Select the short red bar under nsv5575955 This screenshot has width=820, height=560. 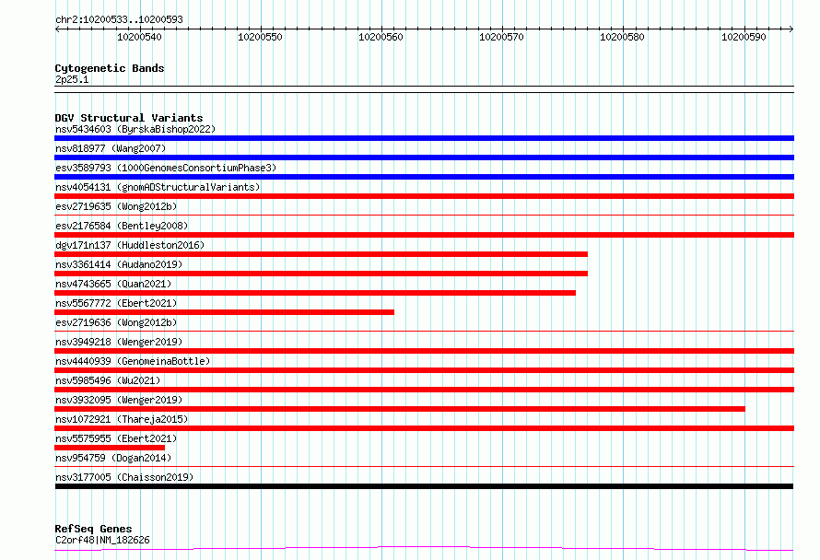tap(110, 448)
